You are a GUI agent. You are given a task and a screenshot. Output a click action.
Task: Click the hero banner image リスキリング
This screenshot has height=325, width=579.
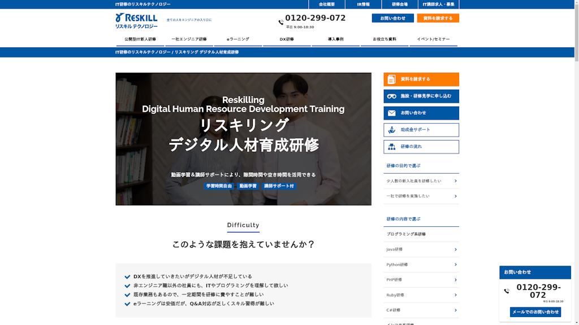(243, 139)
